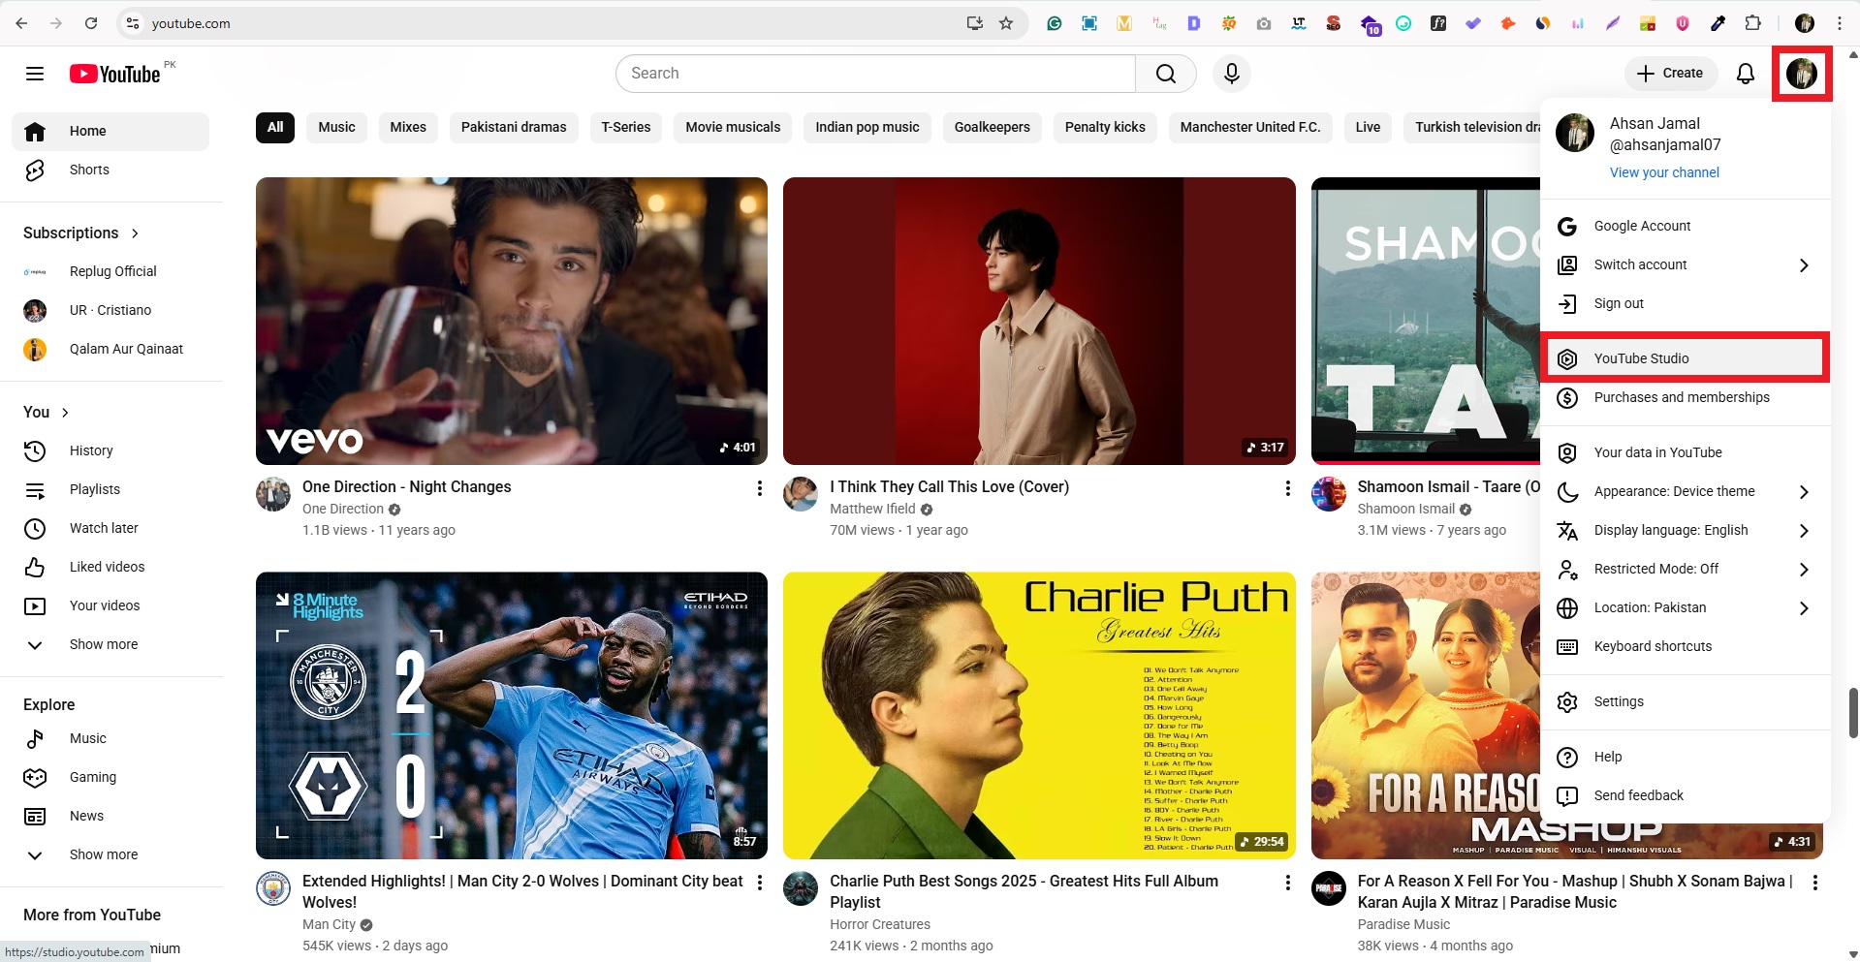Expand Display language options

(1671, 530)
